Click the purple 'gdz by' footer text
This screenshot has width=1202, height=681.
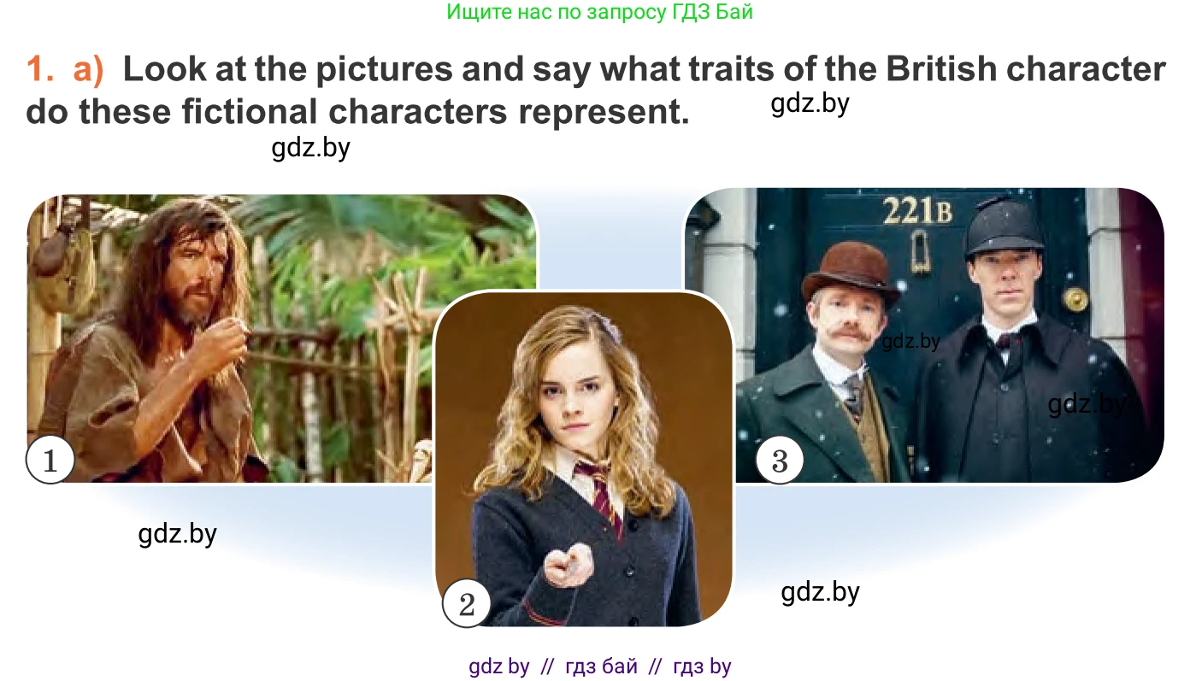click(499, 666)
